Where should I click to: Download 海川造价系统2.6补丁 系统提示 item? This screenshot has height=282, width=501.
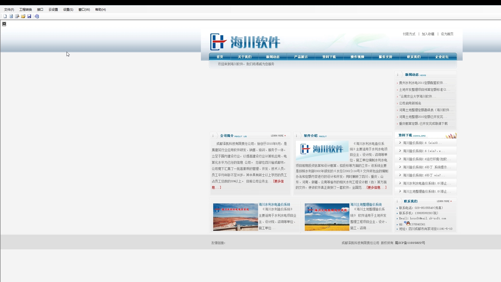tap(426, 167)
